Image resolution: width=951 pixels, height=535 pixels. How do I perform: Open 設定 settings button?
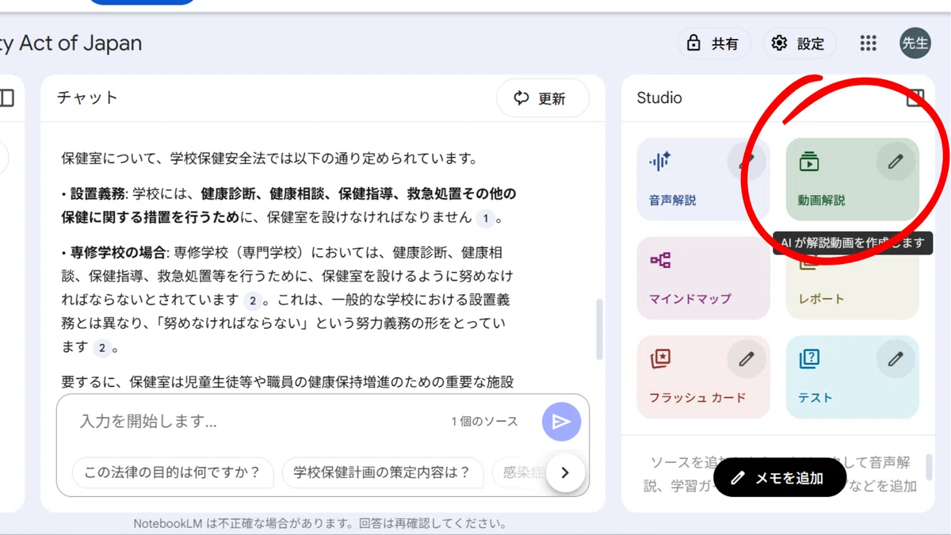pos(800,44)
